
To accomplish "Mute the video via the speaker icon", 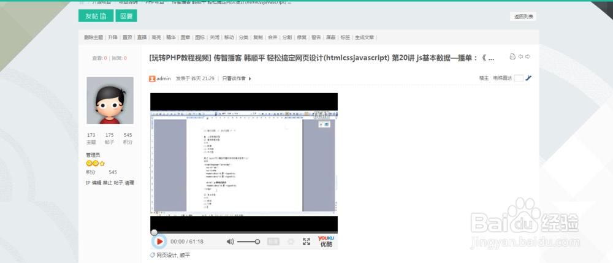I will tap(230, 242).
